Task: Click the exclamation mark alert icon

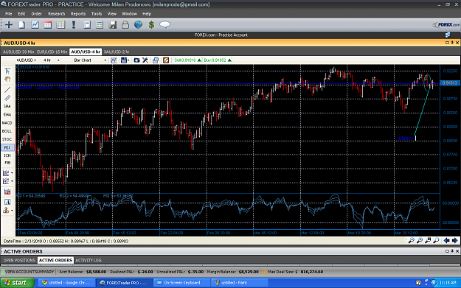Action: coord(74,24)
